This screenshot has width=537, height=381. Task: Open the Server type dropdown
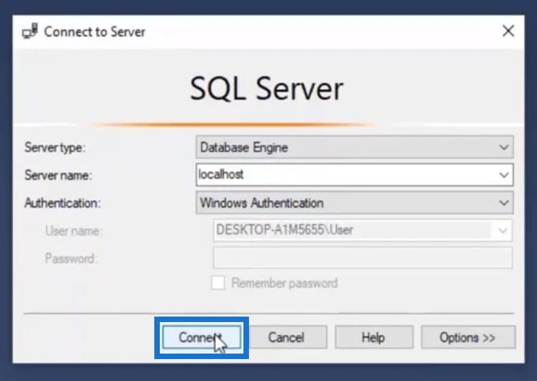(355, 147)
